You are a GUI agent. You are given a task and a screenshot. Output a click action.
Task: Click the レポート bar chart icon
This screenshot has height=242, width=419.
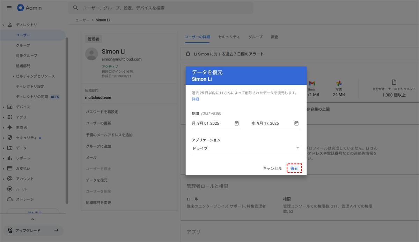pos(9,158)
